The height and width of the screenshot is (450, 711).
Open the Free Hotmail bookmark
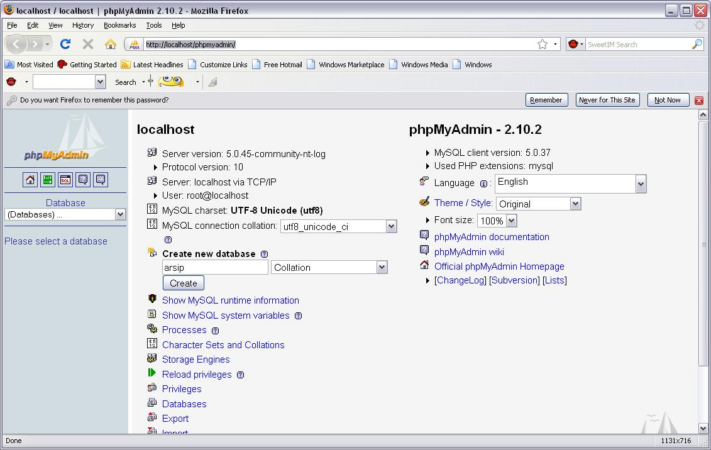(x=277, y=64)
